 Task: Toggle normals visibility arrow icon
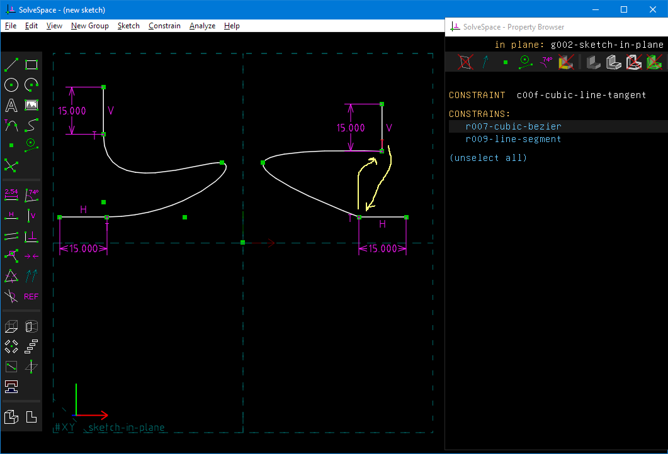(485, 62)
